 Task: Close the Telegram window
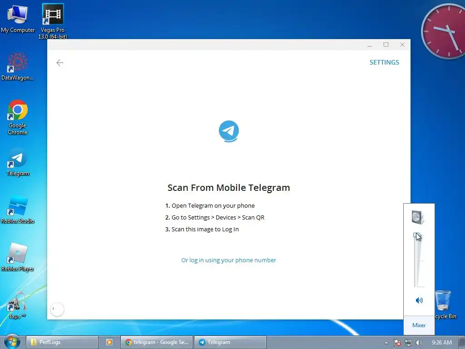coord(402,45)
